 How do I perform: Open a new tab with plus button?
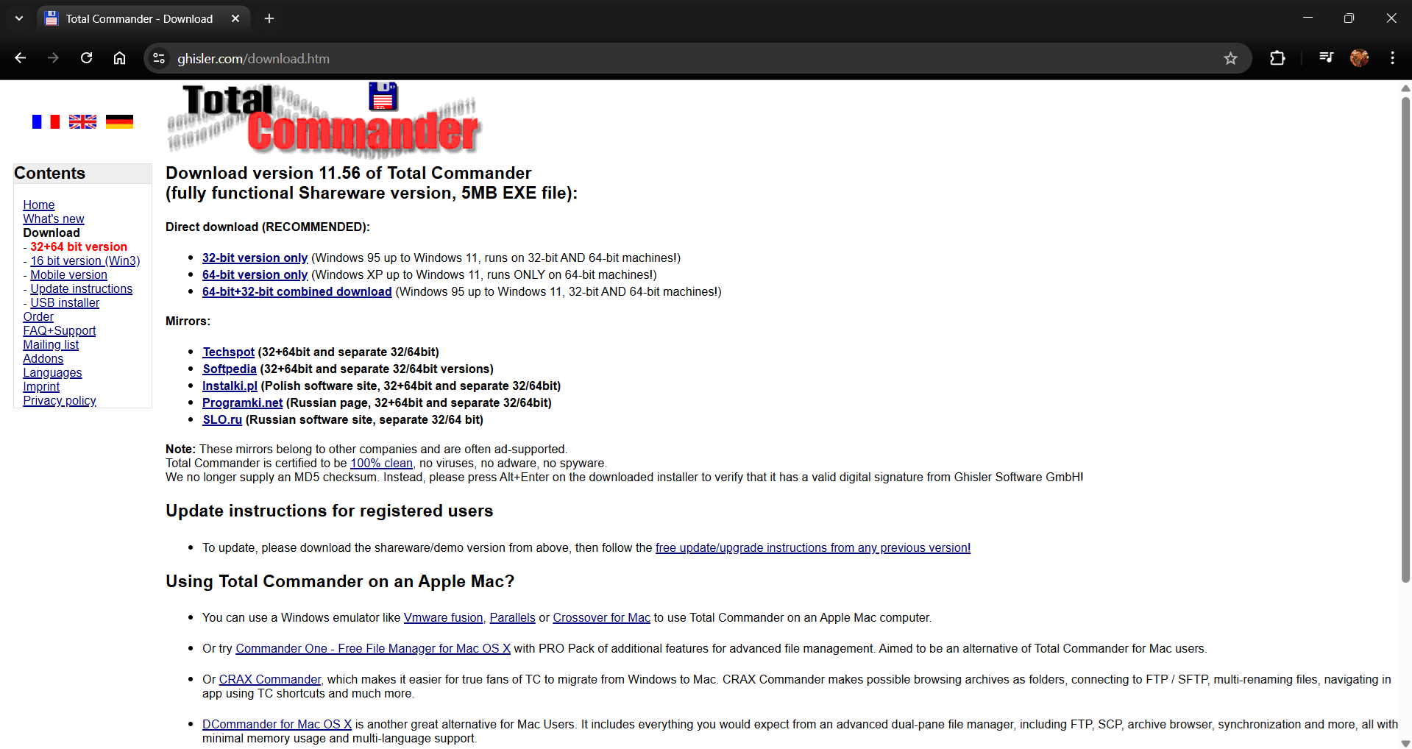pos(269,18)
